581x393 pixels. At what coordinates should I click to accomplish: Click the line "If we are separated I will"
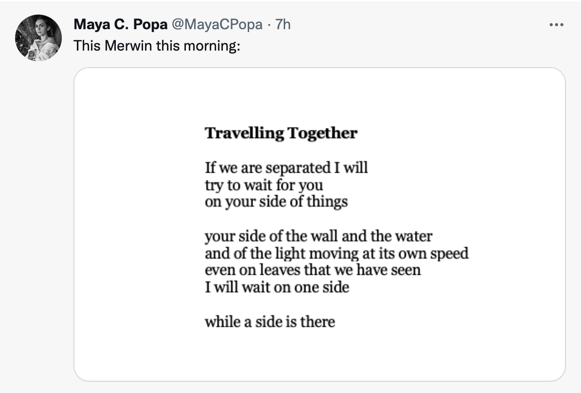(286, 168)
